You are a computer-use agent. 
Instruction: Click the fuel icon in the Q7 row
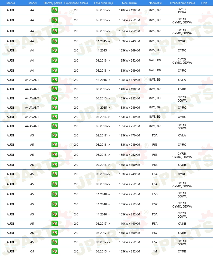coord(54,251)
